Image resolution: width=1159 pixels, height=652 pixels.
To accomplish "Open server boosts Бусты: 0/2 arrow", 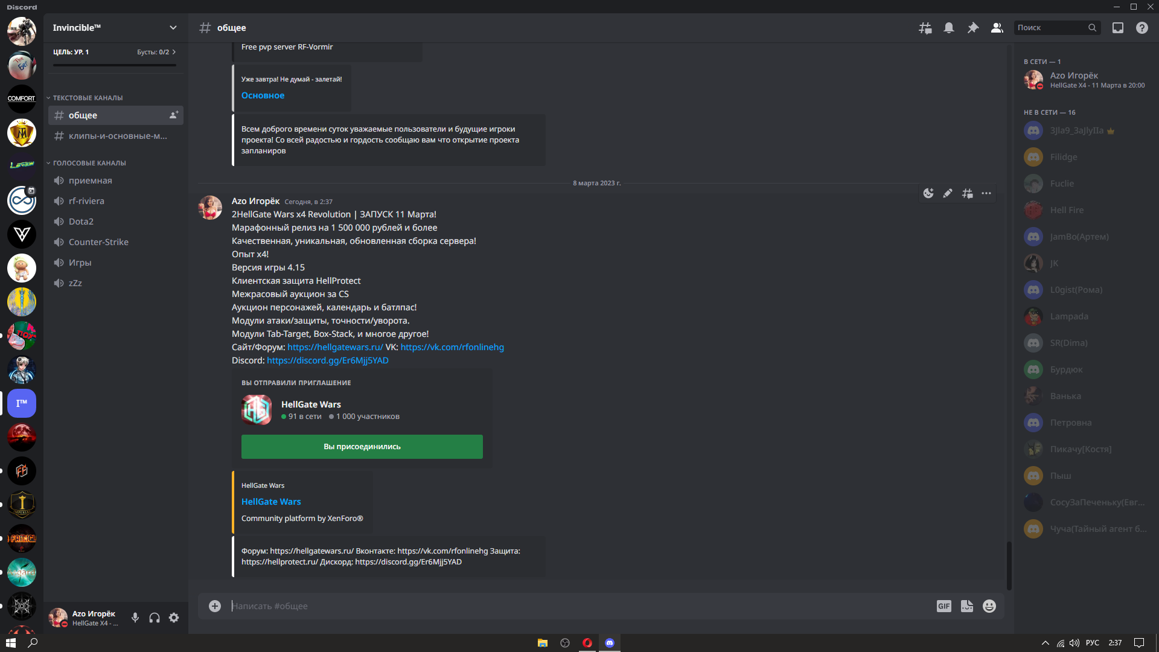I will tap(157, 52).
